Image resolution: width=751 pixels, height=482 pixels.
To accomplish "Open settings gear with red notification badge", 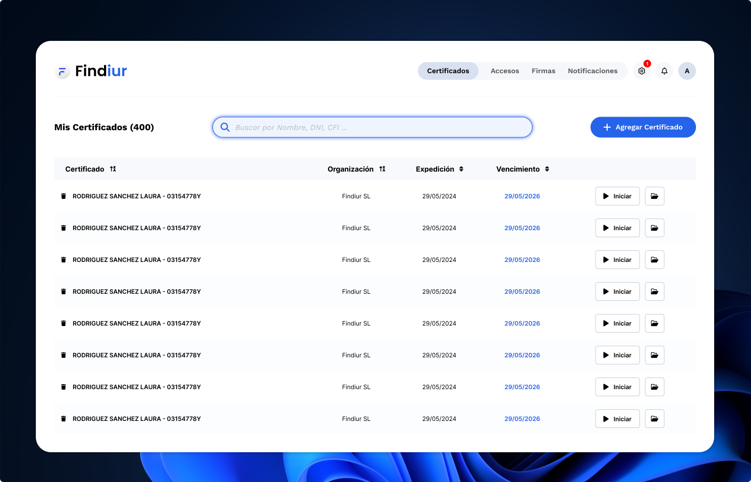I will point(641,71).
